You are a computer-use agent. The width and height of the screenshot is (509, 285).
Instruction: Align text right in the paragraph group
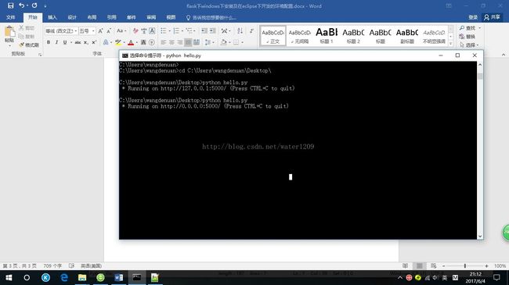pyautogui.click(x=180, y=42)
